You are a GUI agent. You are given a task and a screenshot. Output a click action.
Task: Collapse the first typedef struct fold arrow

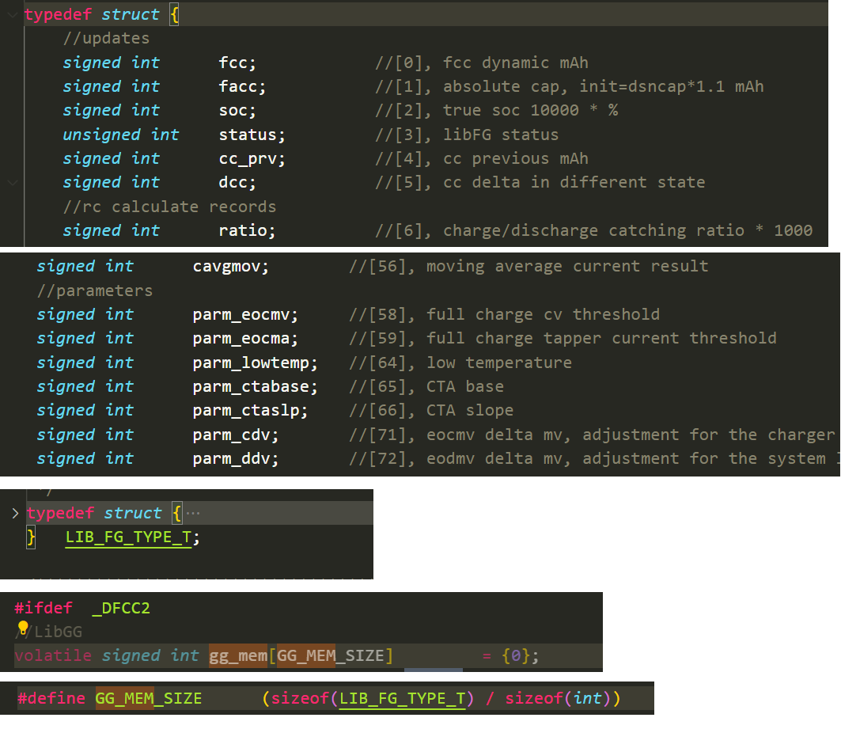click(x=13, y=15)
